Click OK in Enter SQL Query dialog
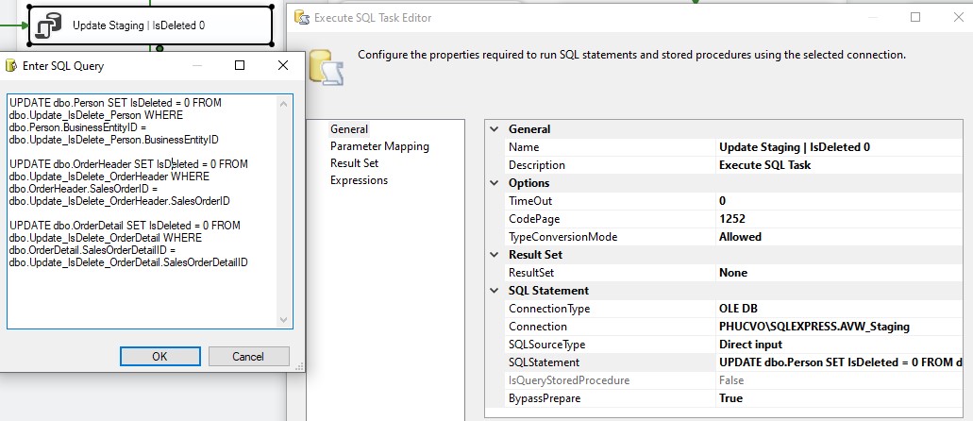Image resolution: width=973 pixels, height=421 pixels. point(160,357)
